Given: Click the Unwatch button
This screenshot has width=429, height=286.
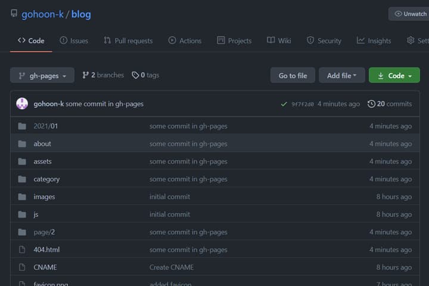Looking at the screenshot, I should (x=410, y=14).
